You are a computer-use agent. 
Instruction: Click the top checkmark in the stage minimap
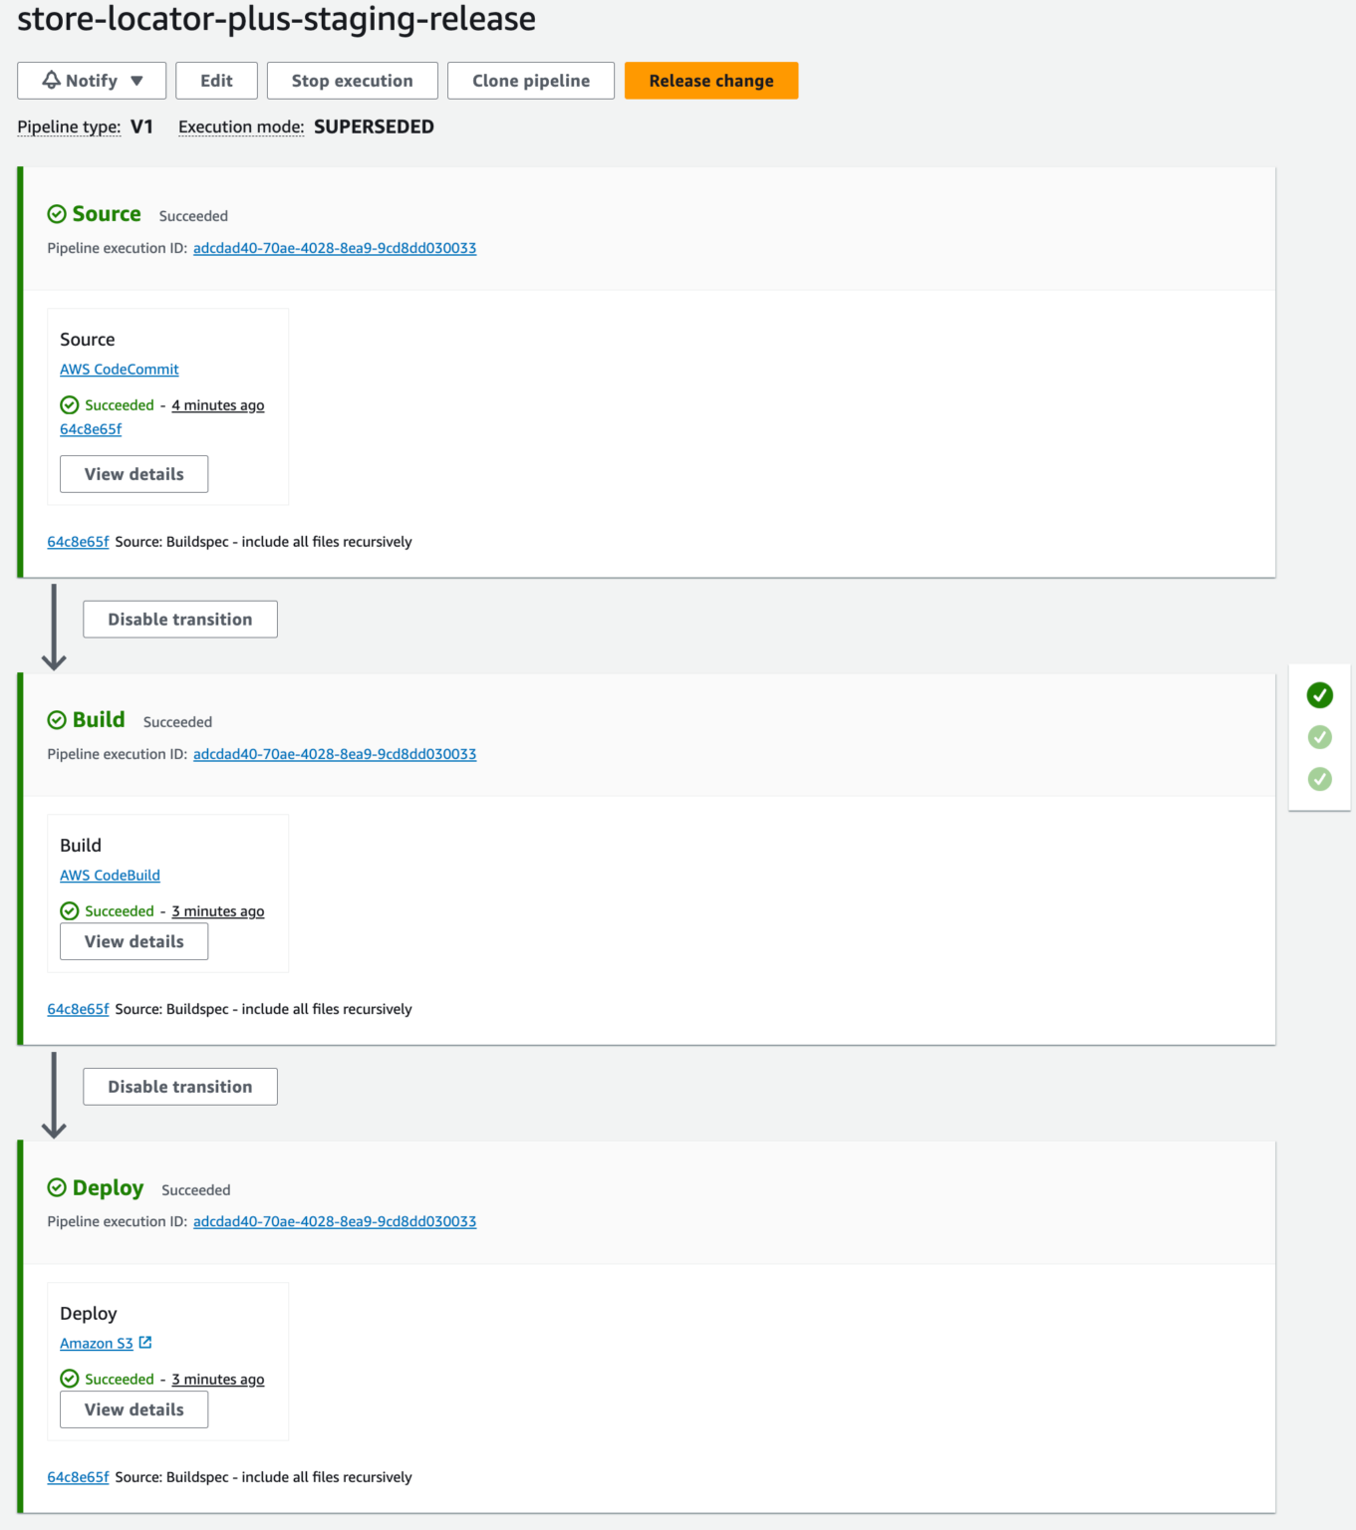click(1319, 694)
